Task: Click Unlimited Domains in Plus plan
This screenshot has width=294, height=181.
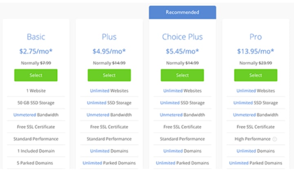Action: pos(109,151)
